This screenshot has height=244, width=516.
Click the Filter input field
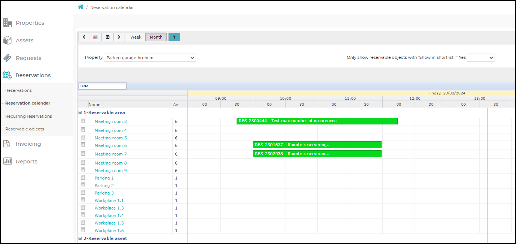click(x=103, y=86)
